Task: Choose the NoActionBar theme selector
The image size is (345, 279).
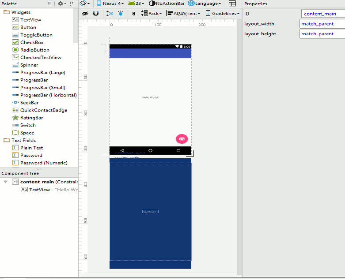Action: pyautogui.click(x=167, y=3)
